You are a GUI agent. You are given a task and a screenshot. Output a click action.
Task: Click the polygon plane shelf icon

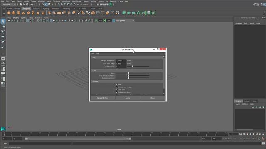click(x=28, y=13)
